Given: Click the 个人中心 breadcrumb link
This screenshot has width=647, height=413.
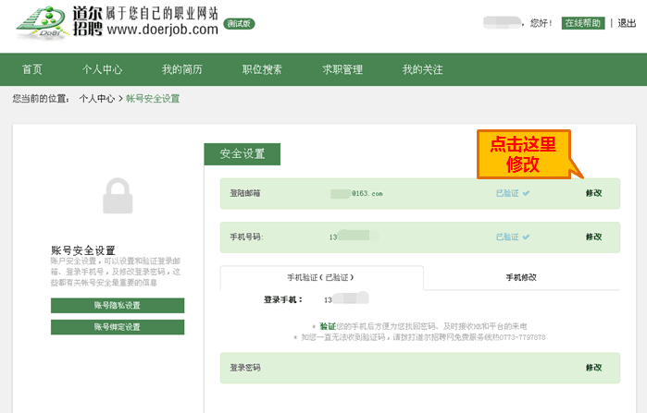Looking at the screenshot, I should pos(96,97).
